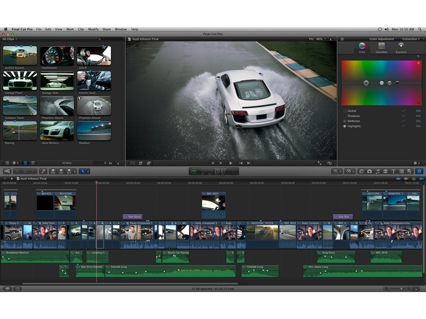
Task: Open the Saturation color board tab
Action: [x=381, y=47]
